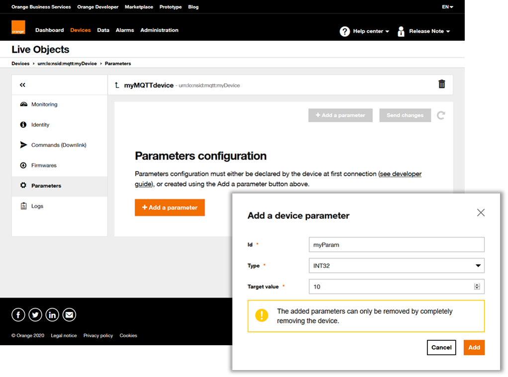508x377 pixels.
Task: Open Blog link in top bar
Action: pos(193,7)
